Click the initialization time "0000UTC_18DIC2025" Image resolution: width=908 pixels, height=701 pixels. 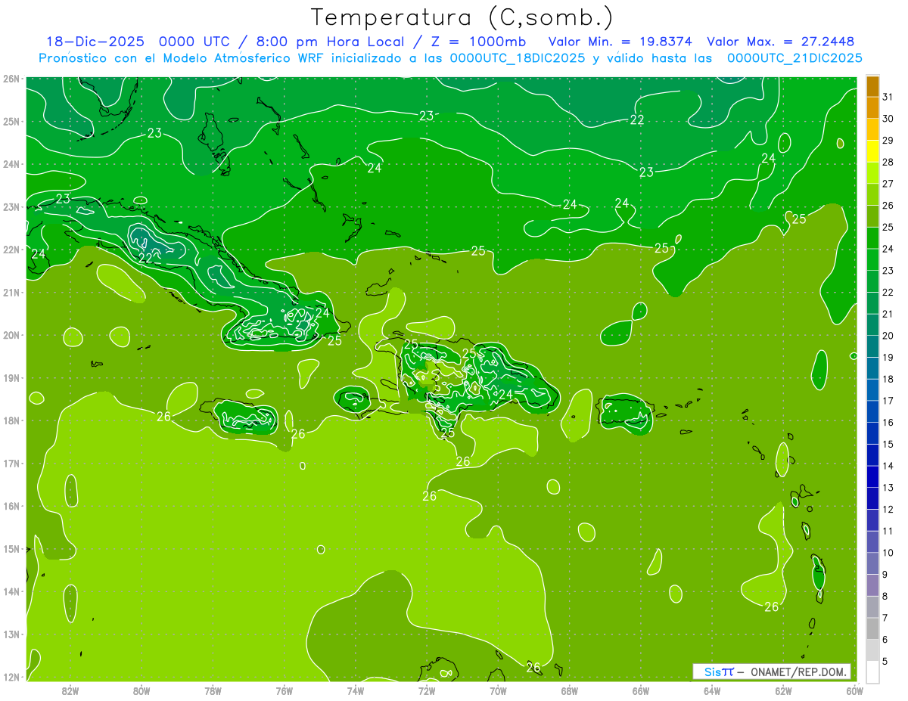pyautogui.click(x=518, y=58)
